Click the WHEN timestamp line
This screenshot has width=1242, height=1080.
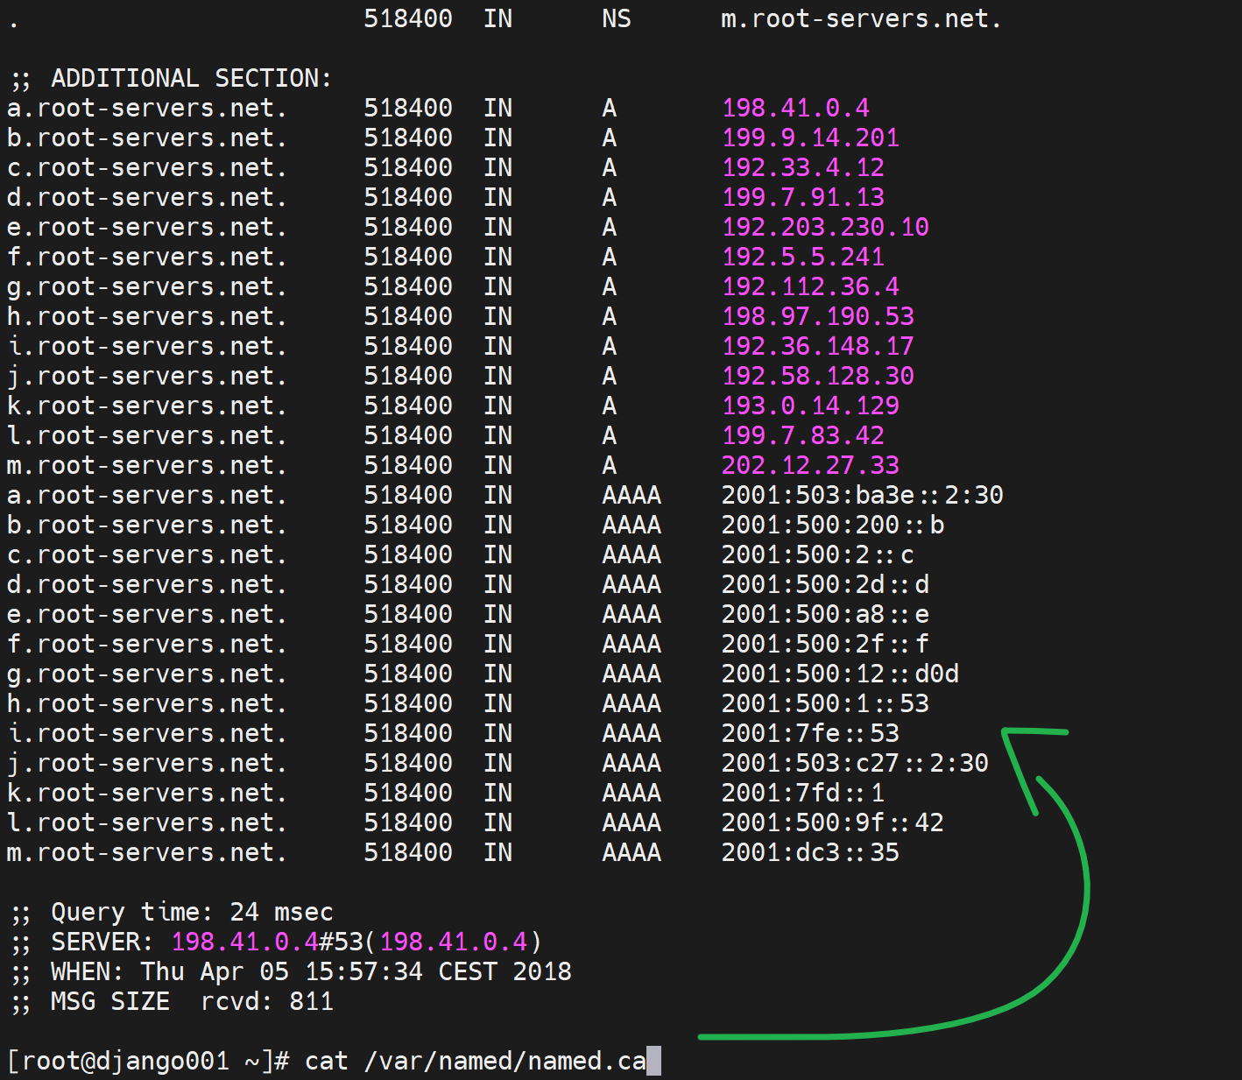pos(291,971)
